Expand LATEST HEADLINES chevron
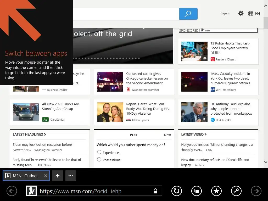This screenshot has height=201, width=268. pyautogui.click(x=45, y=134)
